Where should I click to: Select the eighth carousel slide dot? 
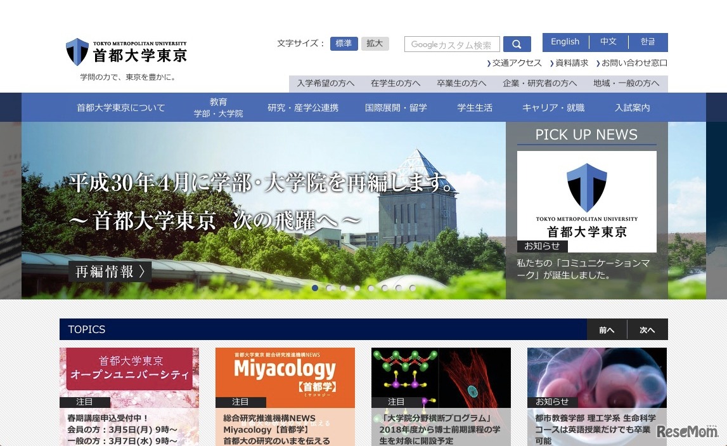click(412, 288)
